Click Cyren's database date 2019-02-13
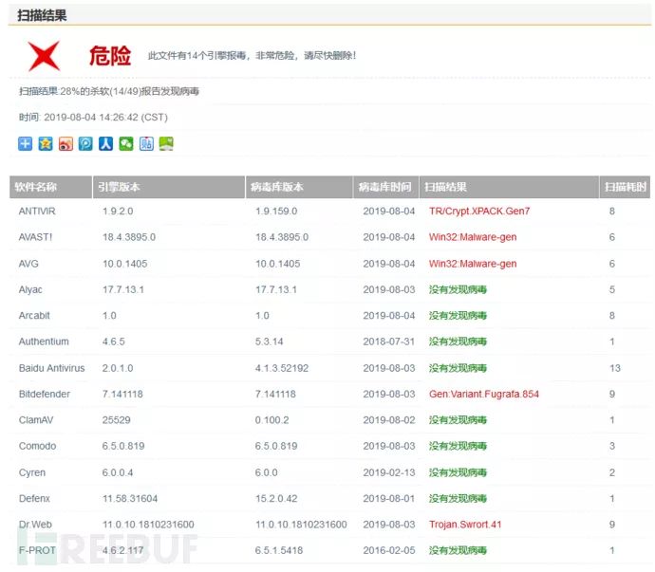The width and height of the screenshot is (655, 572). pos(389,472)
